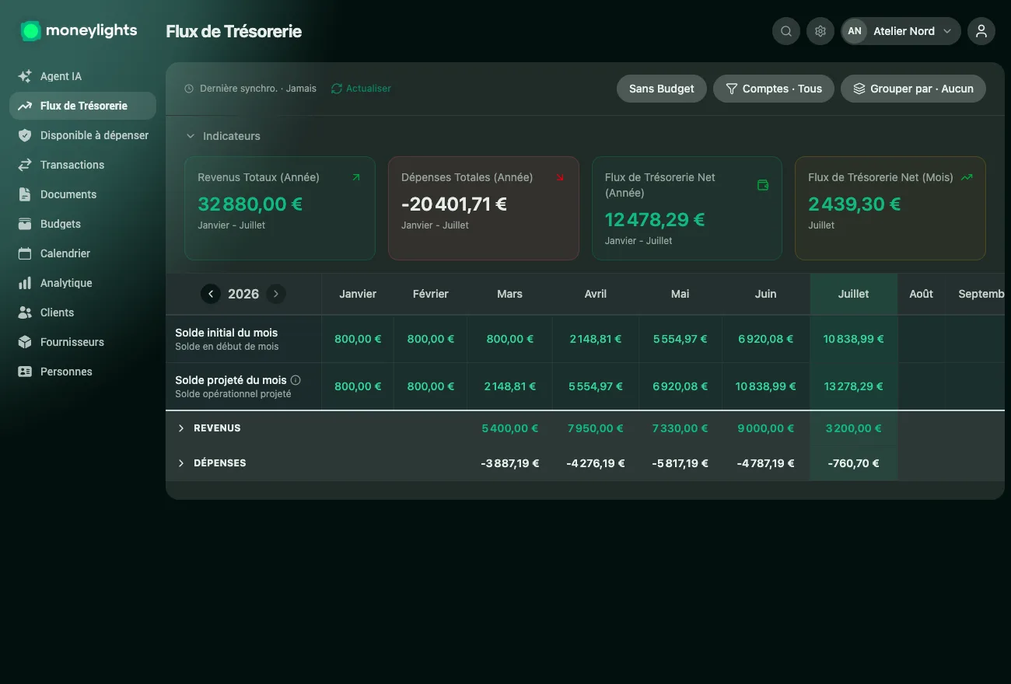The height and width of the screenshot is (684, 1011).
Task: Click the Janvier column header
Action: click(x=358, y=294)
